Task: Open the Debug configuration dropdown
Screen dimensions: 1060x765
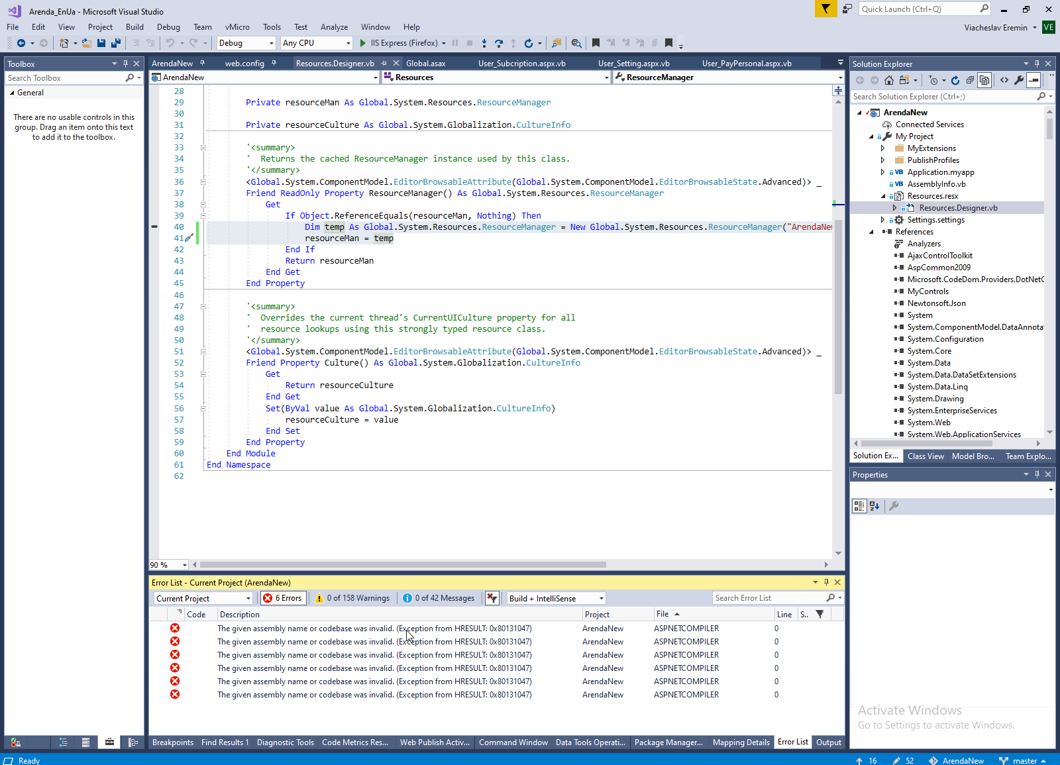Action: 246,43
